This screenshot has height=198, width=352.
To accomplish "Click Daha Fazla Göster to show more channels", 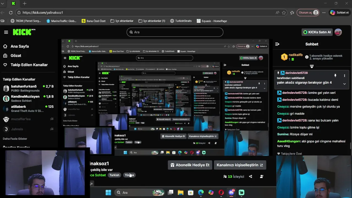I will click(x=15, y=139).
